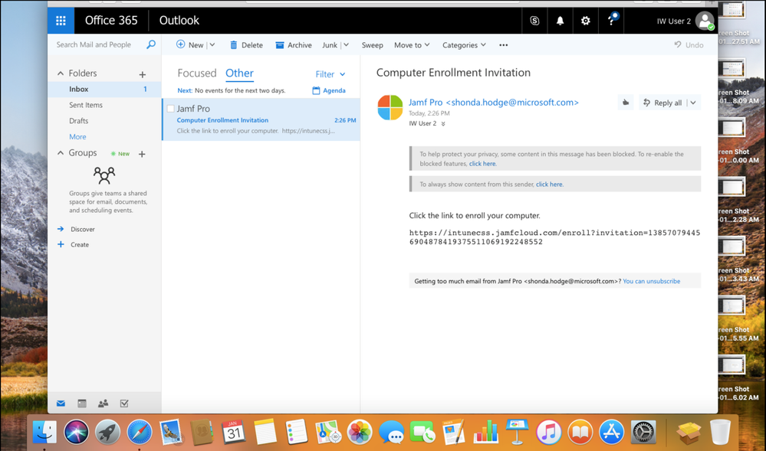Screen dimensions: 766x451
Task: Delete the selected message
Action: pos(246,45)
